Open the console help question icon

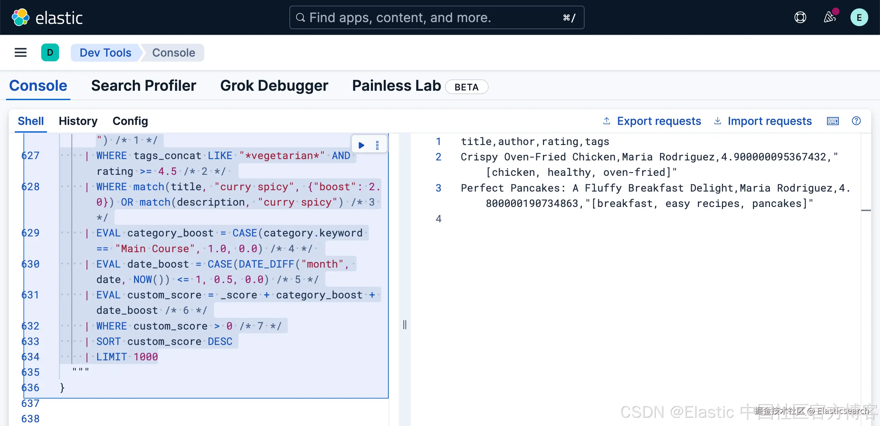pyautogui.click(x=856, y=121)
